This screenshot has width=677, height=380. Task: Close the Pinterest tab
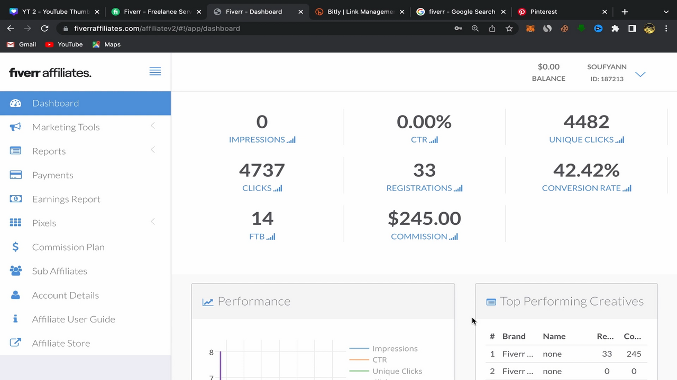[605, 12]
